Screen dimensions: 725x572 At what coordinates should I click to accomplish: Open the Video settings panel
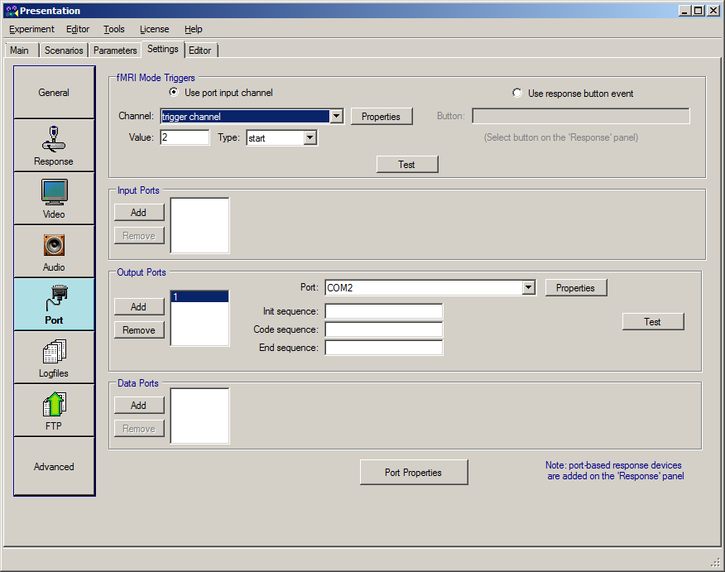(x=54, y=199)
